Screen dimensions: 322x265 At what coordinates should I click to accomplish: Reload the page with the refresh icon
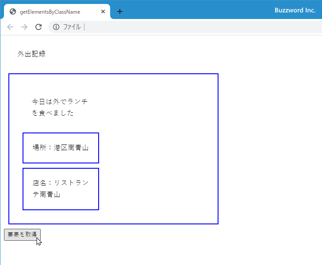[x=38, y=27]
